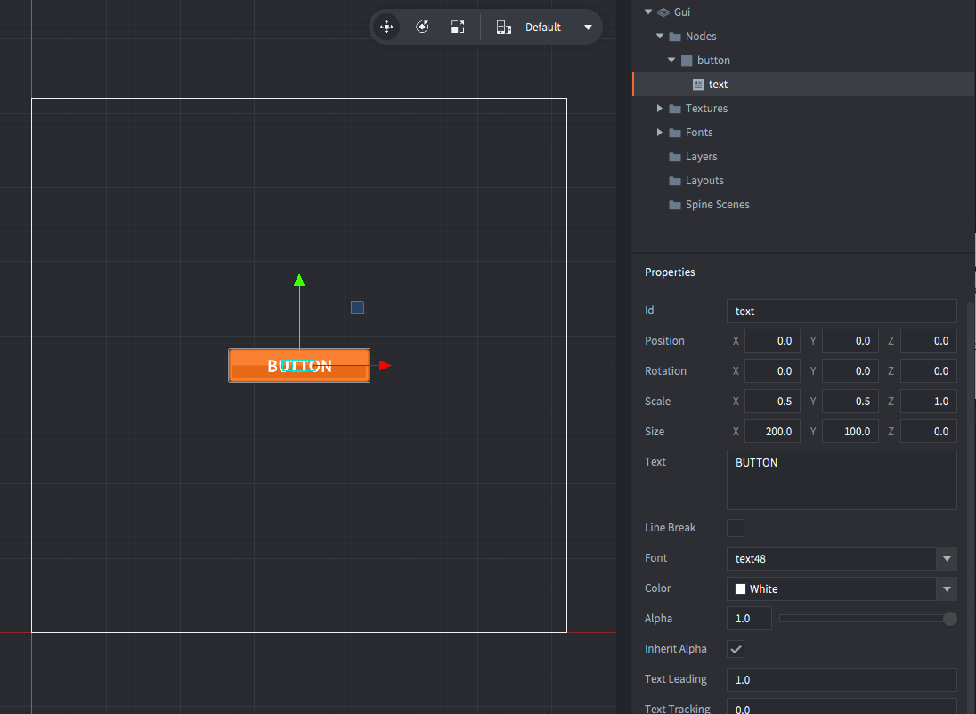
Task: Select the Rotate tool in the toolbar
Action: coord(422,27)
